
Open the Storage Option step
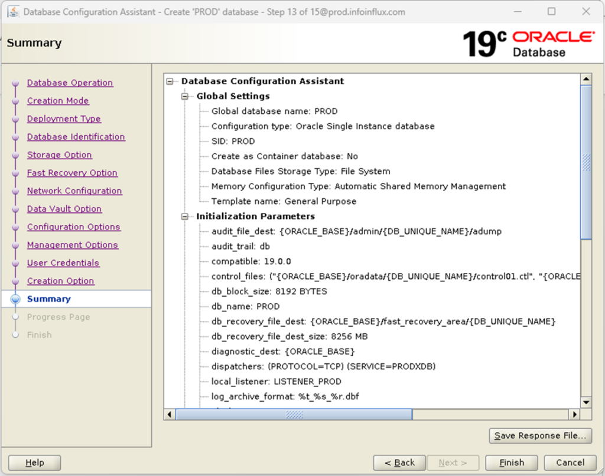59,155
